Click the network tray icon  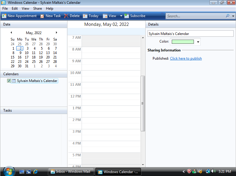[208, 171]
